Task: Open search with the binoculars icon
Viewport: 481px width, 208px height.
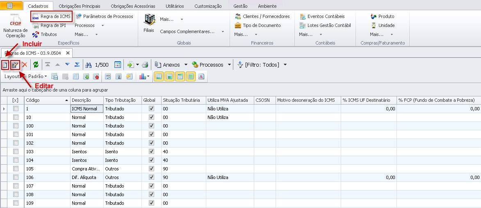Action: [89, 65]
